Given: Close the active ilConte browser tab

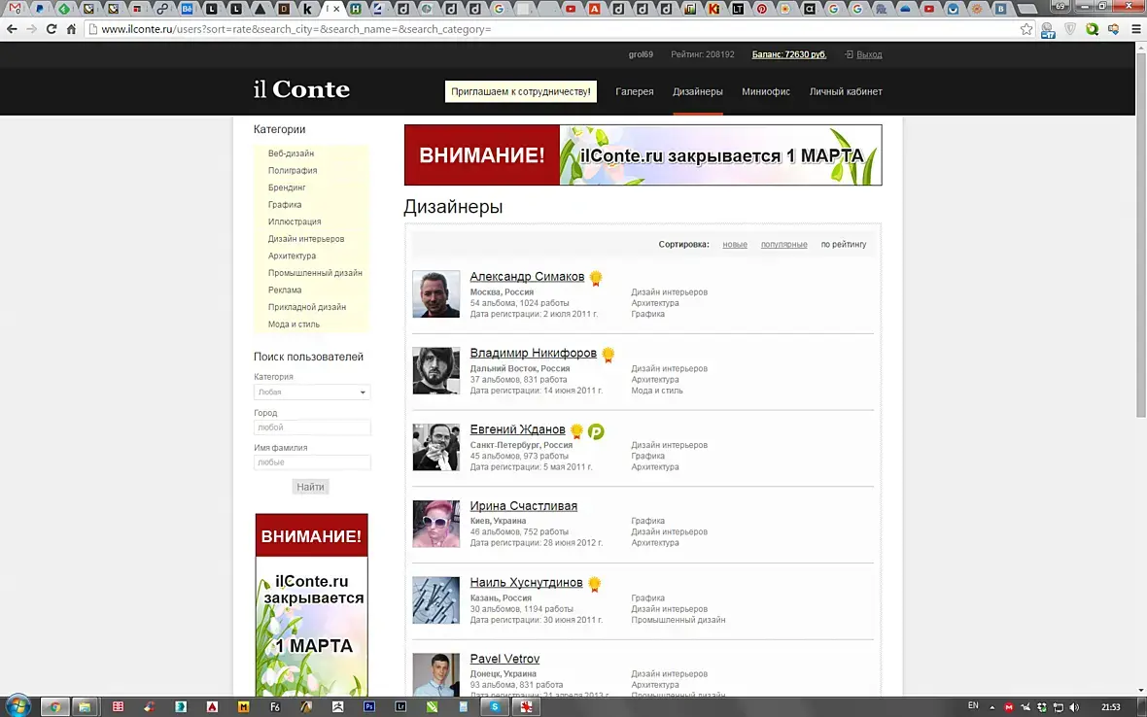Looking at the screenshot, I should [336, 9].
